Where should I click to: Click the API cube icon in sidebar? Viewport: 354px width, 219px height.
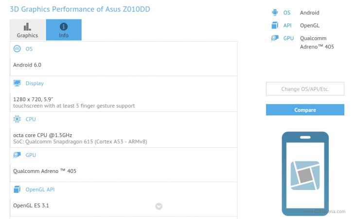coord(275,25)
